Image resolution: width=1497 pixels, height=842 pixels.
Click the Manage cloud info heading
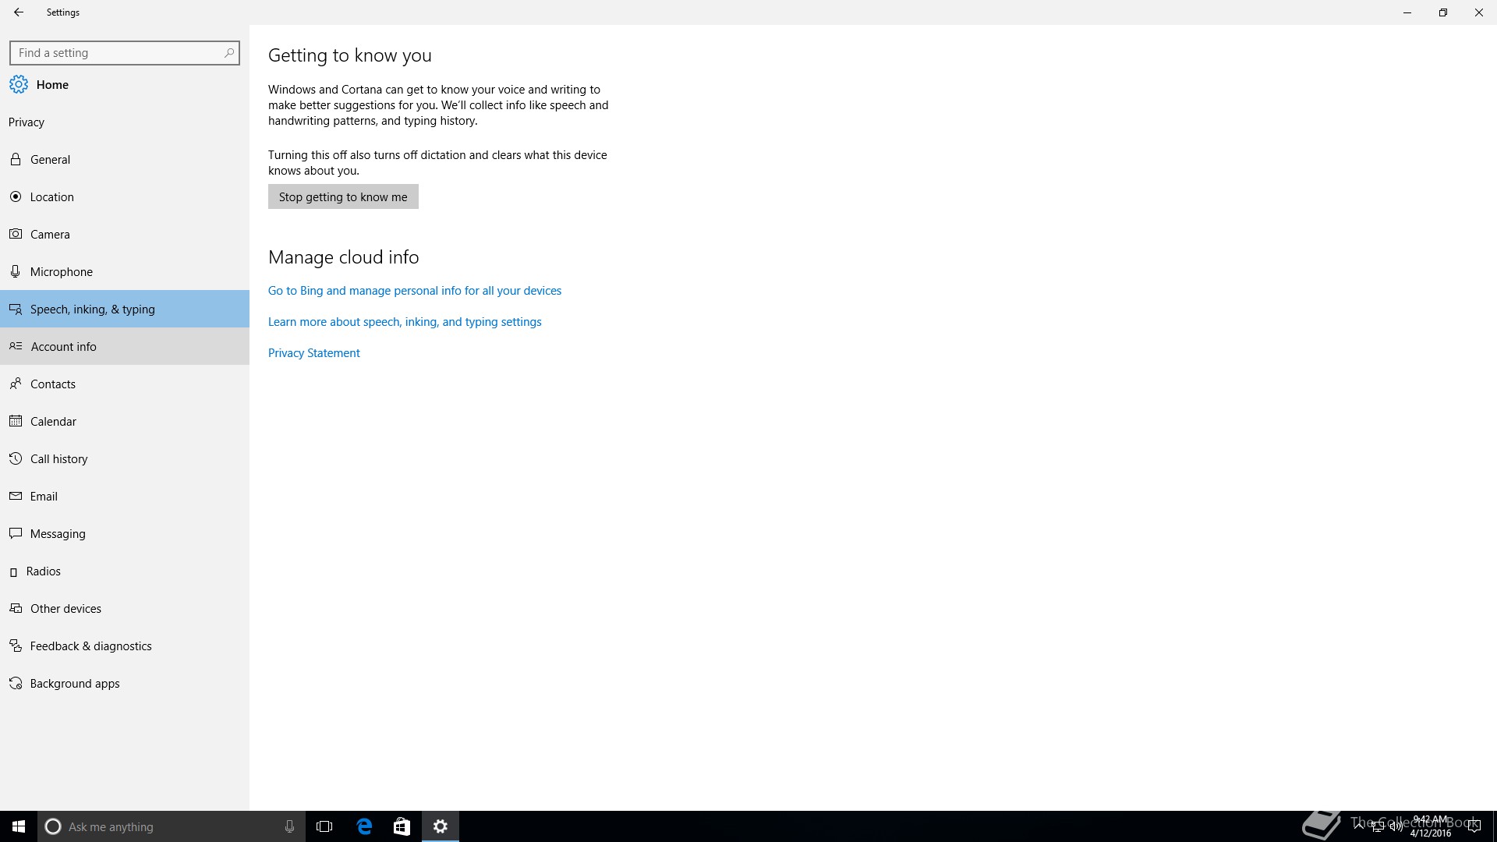pyautogui.click(x=344, y=257)
